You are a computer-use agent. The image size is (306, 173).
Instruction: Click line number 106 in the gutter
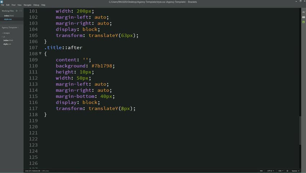(x=33, y=41)
